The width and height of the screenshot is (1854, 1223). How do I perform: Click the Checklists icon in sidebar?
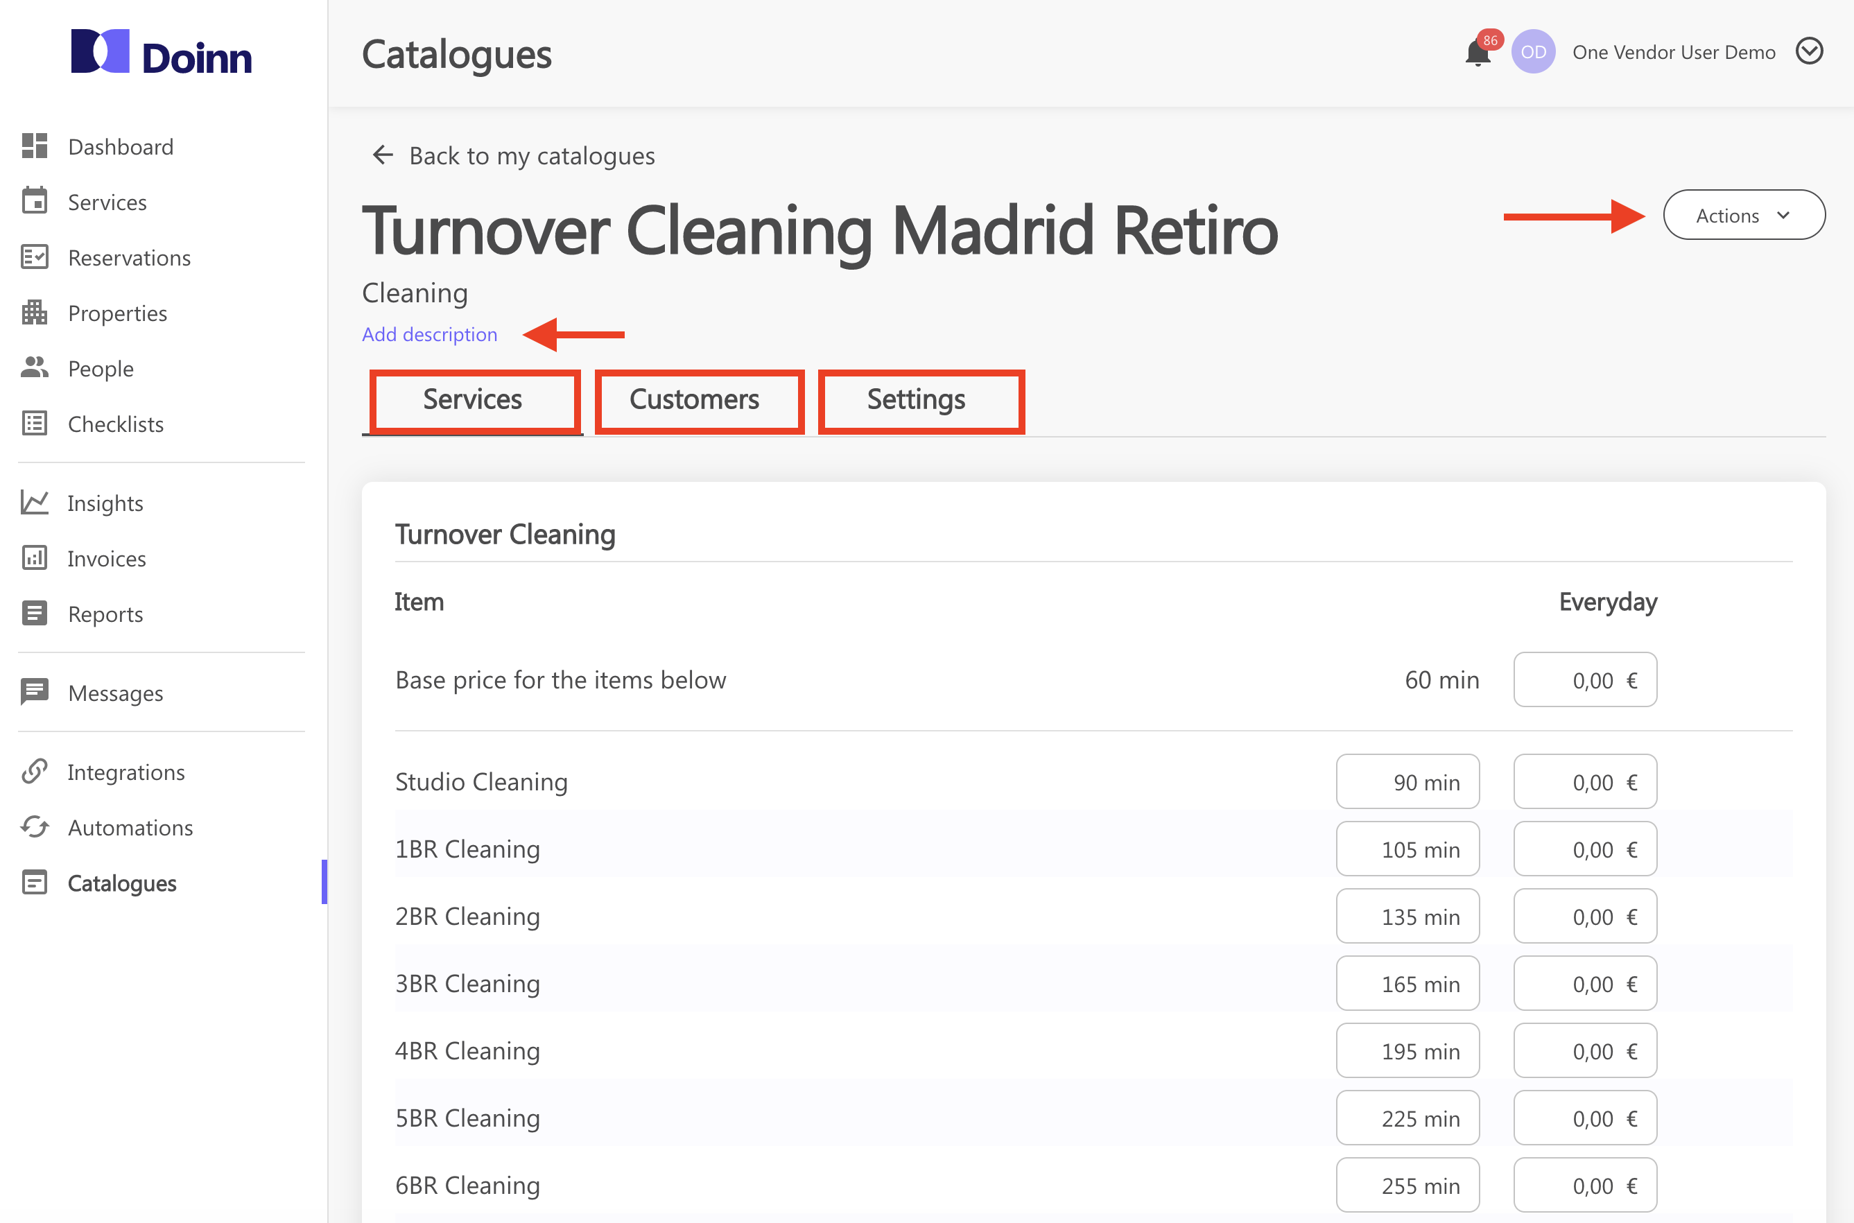(x=34, y=423)
